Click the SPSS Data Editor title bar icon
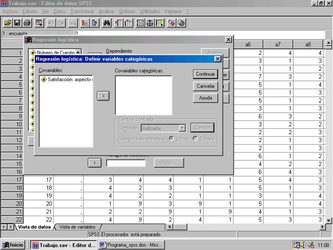Viewport: 333px width, 250px height. [x=4, y=3]
